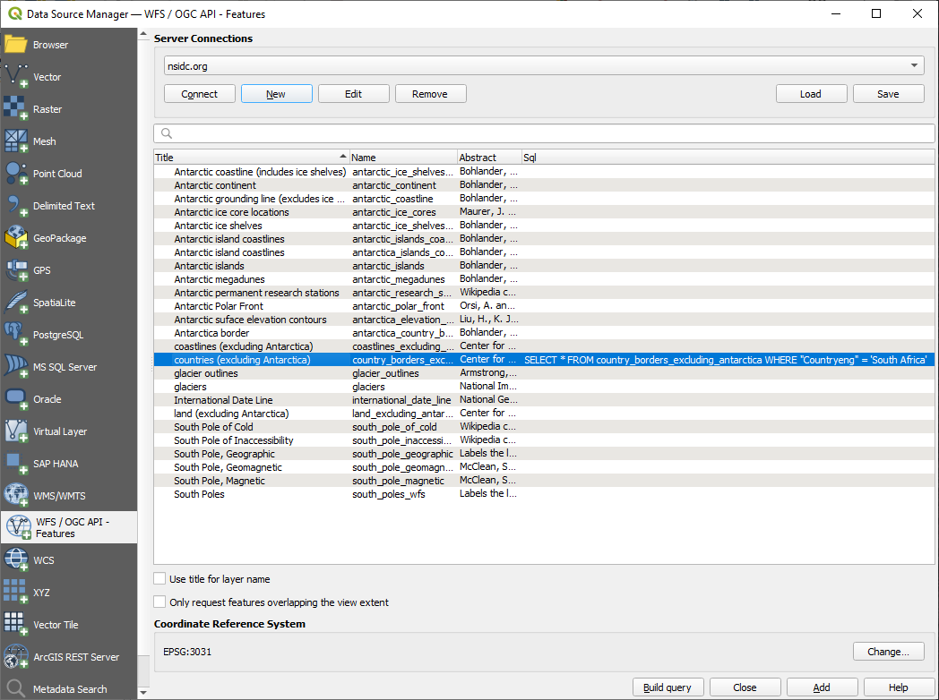Enable Use title for layer name
The width and height of the screenshot is (939, 700).
click(x=160, y=579)
